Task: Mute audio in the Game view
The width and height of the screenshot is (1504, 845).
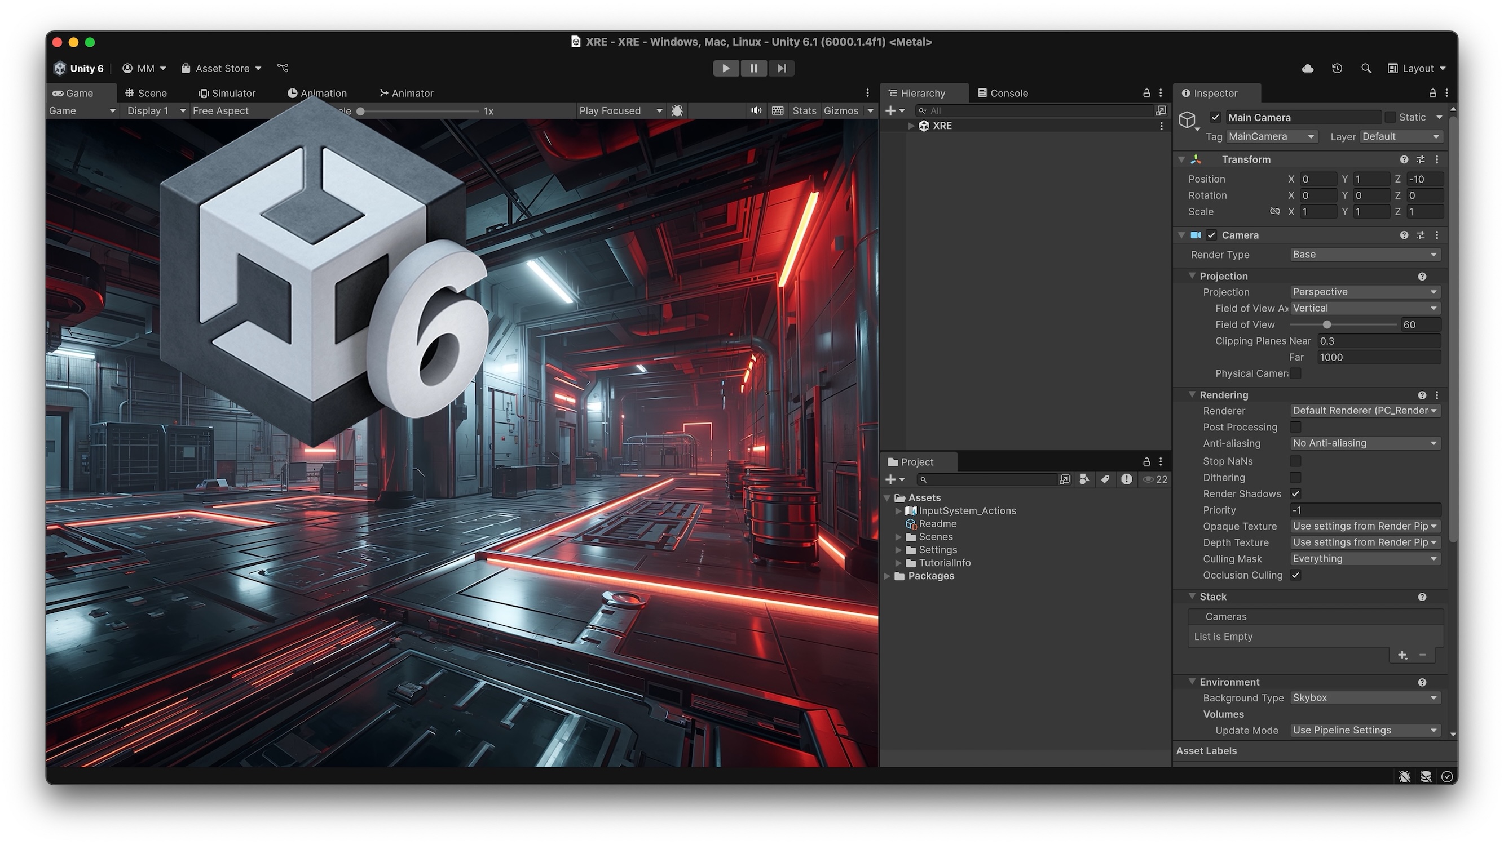Action: pos(756,110)
